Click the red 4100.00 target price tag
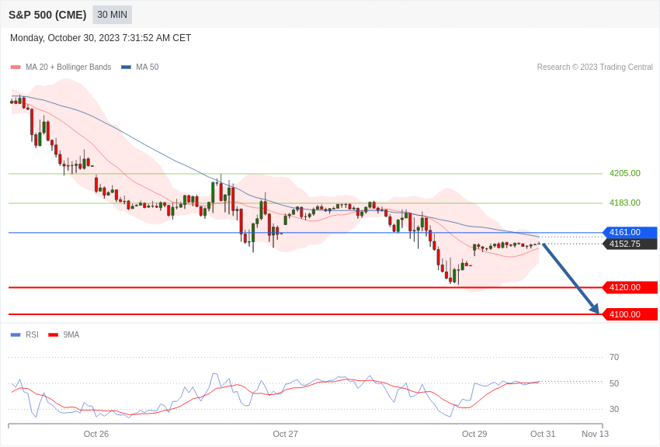This screenshot has height=447, width=660. [x=630, y=314]
